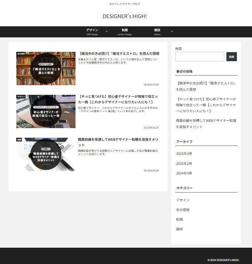Open the 職業訓練 post thumbnail image
This screenshot has width=252, height=264.
pos(46,154)
